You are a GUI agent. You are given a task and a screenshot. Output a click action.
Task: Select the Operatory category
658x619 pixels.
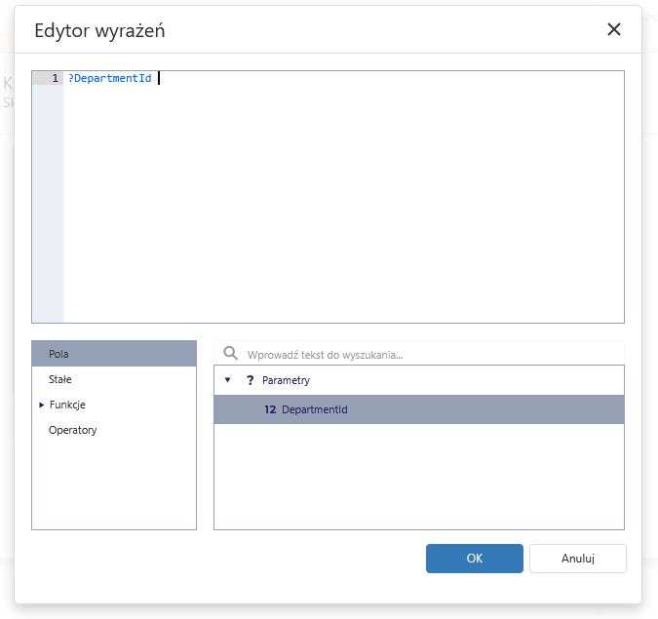point(72,430)
